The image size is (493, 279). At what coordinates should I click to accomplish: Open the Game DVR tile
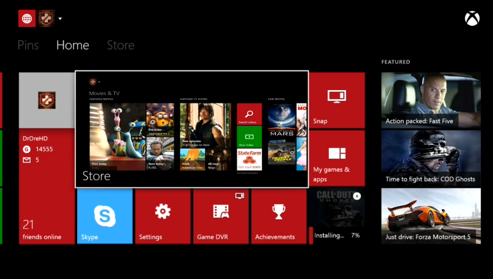click(221, 216)
